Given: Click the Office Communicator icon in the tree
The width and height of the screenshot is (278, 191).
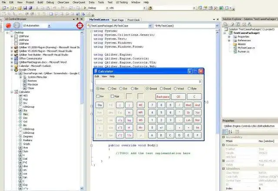Looking at the screenshot, I should pyautogui.click(x=16, y=59).
